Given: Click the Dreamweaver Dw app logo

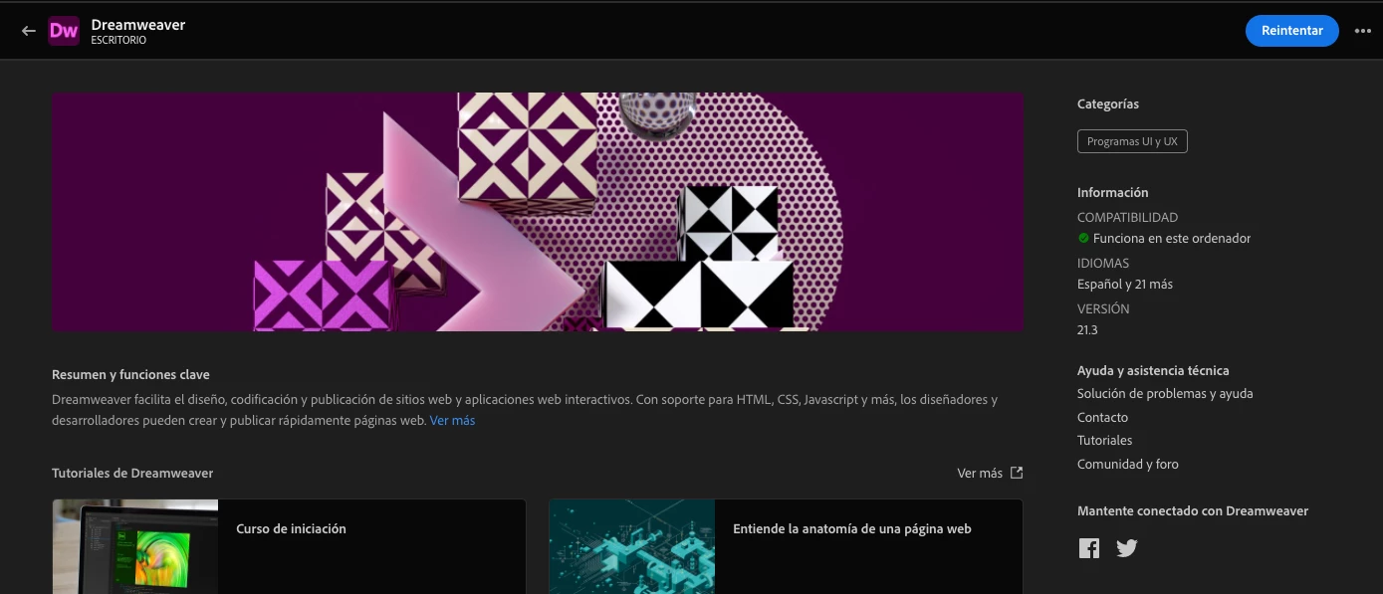Looking at the screenshot, I should pos(64,31).
